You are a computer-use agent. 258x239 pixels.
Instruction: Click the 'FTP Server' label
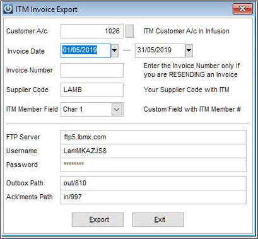coord(23,137)
